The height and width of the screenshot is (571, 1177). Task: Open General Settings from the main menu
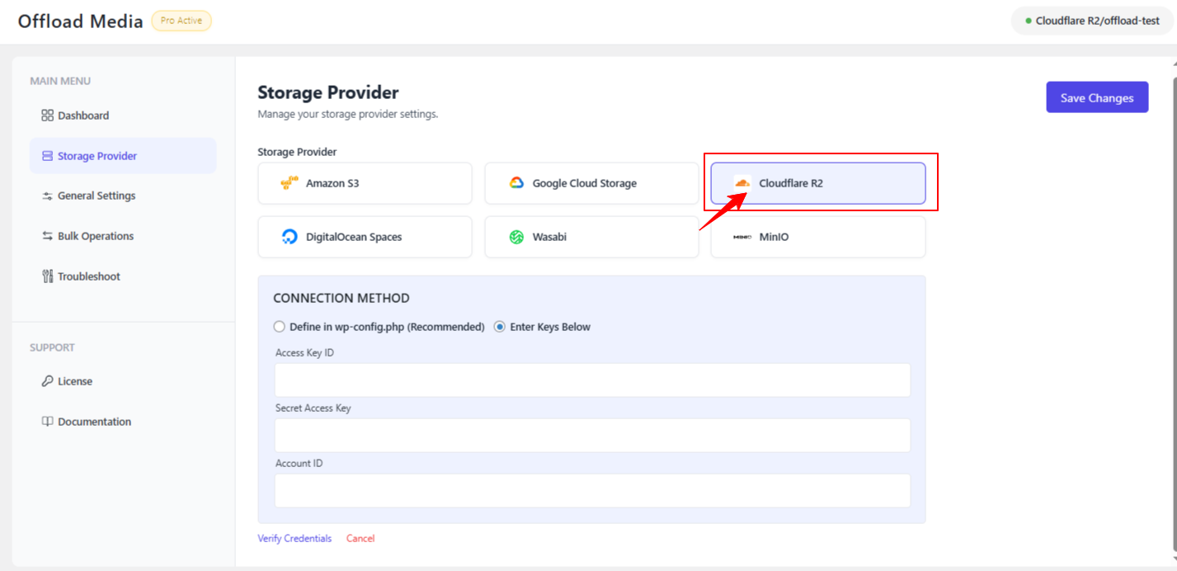pos(96,196)
